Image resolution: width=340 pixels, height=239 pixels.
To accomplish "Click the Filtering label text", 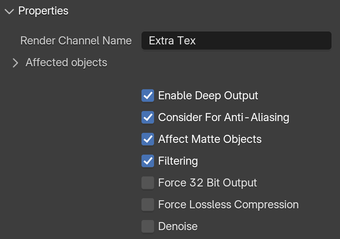I will [178, 161].
